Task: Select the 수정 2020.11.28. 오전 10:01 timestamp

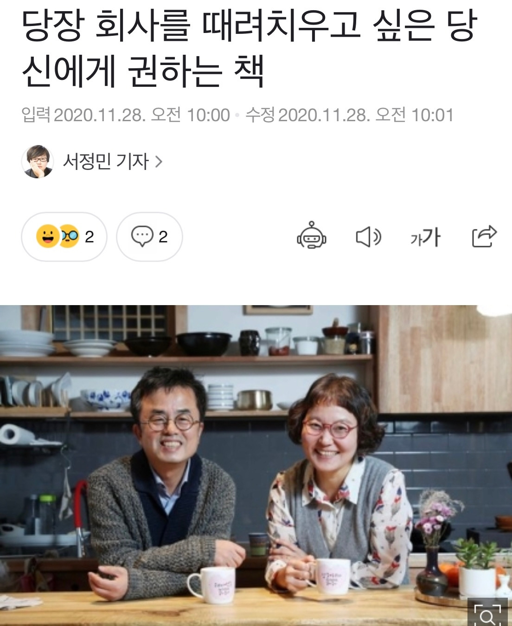Action: [x=350, y=115]
